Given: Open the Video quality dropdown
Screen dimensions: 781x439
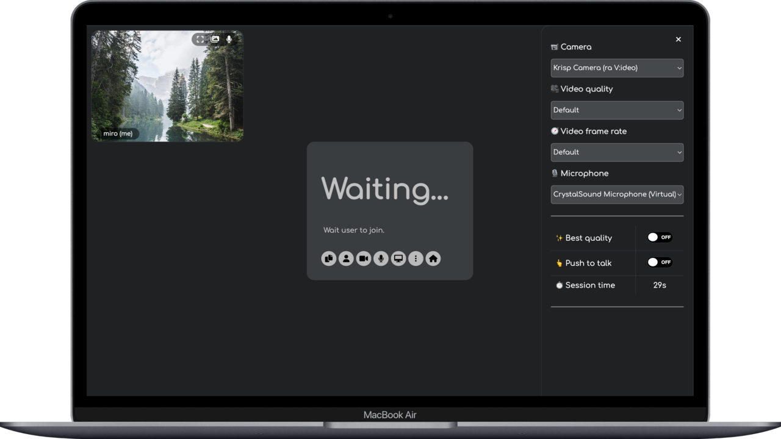Looking at the screenshot, I should point(617,110).
